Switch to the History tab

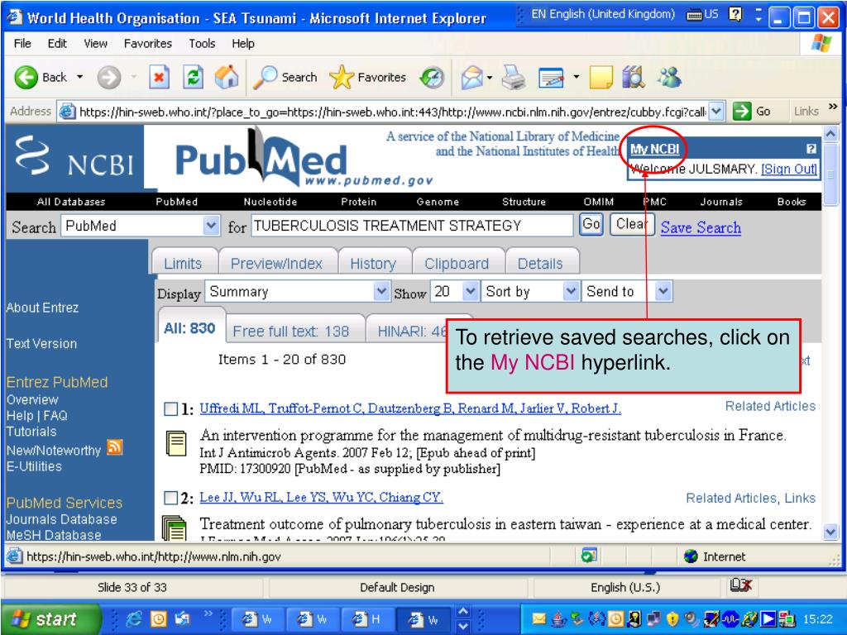(373, 263)
